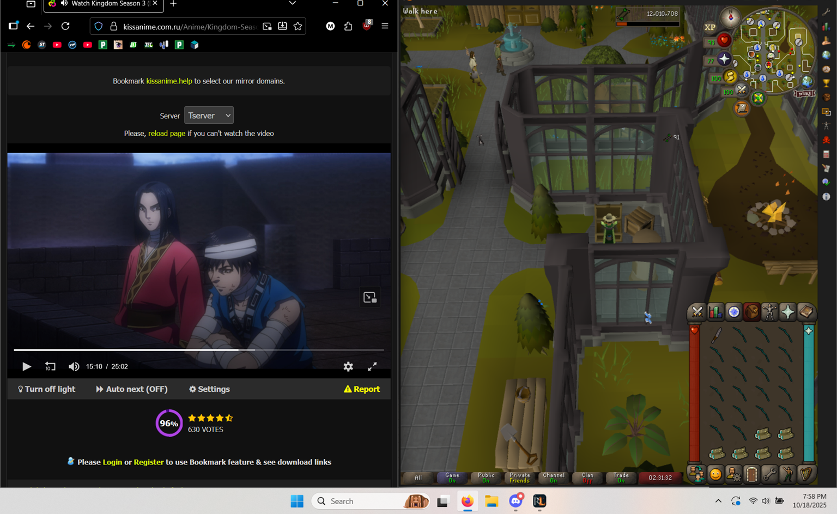Open the Prayer tab star icon
This screenshot has width=837, height=514.
[x=788, y=312]
